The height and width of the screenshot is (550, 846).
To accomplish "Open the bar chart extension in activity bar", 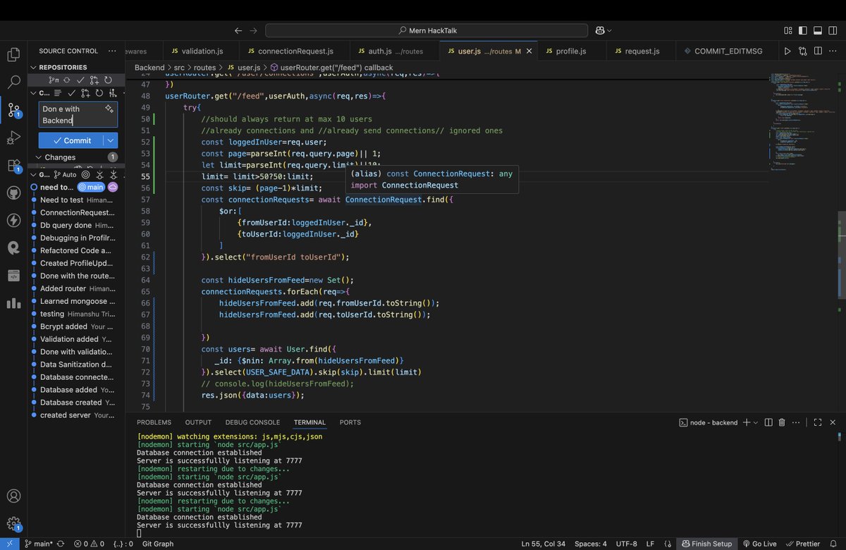I will pos(13,303).
